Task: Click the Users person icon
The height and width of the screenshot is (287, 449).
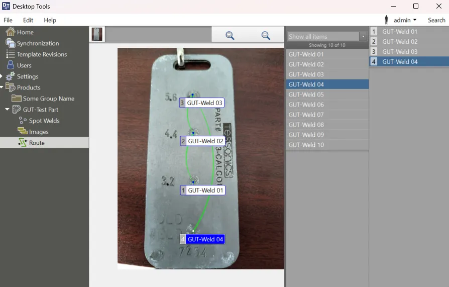Action: (11, 65)
